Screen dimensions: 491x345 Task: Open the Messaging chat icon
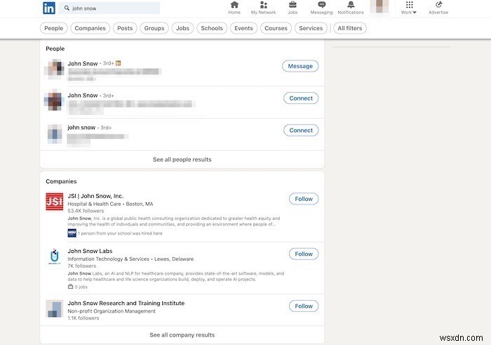click(x=321, y=5)
